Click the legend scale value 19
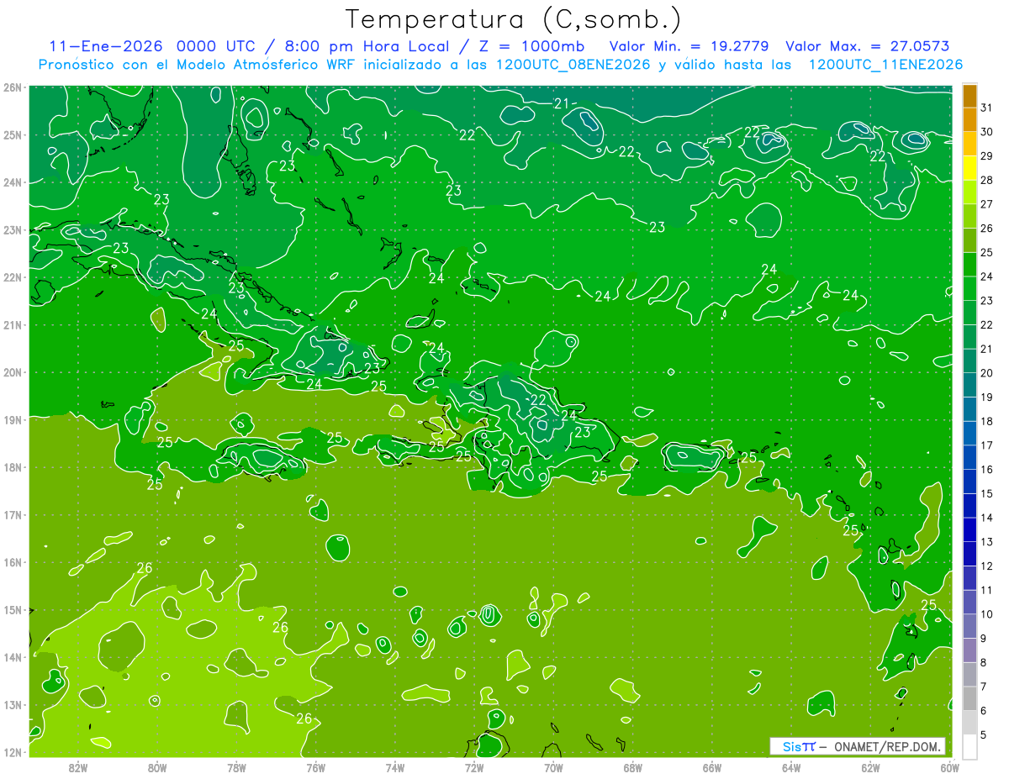The width and height of the screenshot is (1009, 779). 985,397
